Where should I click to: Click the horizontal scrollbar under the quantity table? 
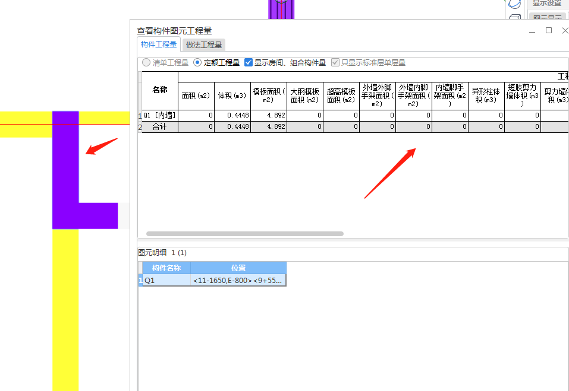[x=245, y=234]
